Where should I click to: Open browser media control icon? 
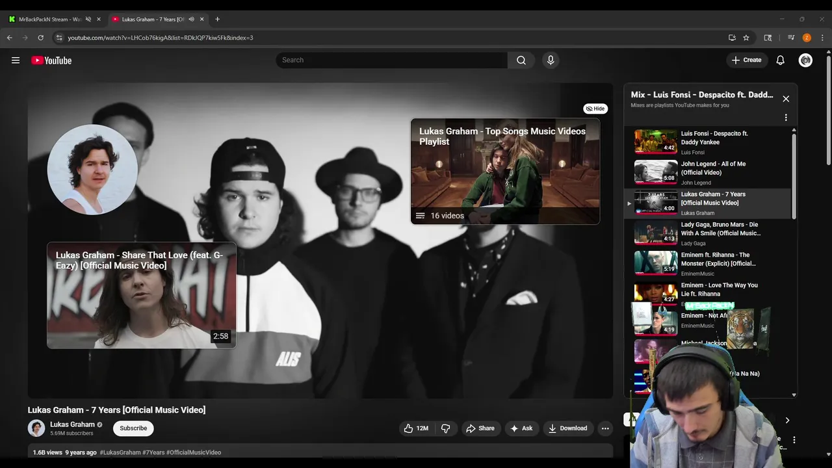tap(791, 38)
